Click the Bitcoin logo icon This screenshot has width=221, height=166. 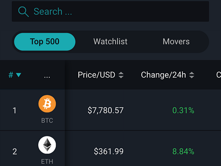tap(47, 104)
